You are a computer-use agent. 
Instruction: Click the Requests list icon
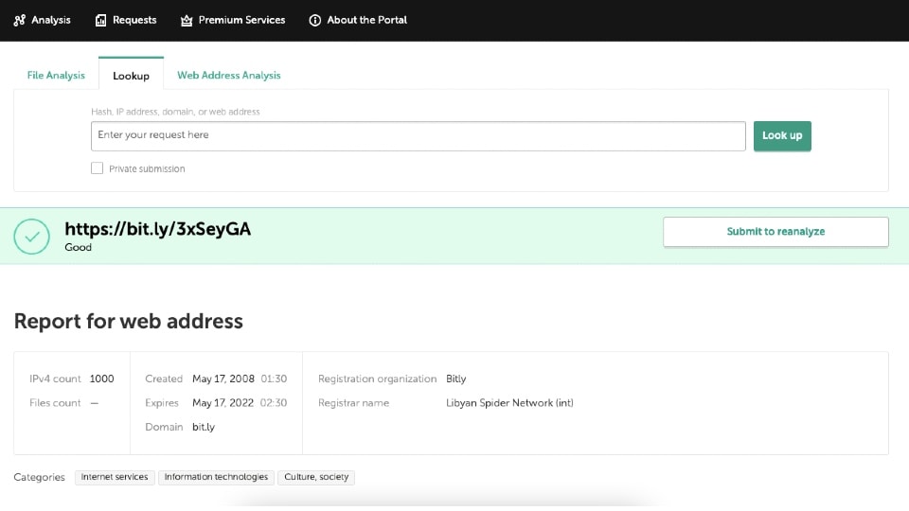click(101, 20)
